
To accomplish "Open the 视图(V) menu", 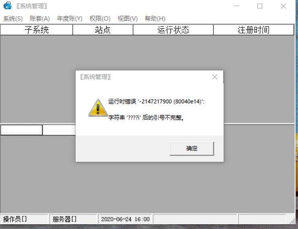I will click(127, 19).
